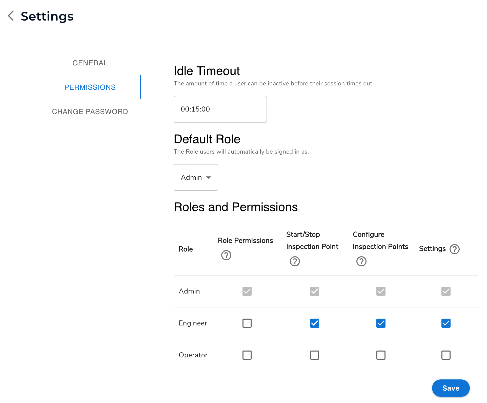Image resolution: width=487 pixels, height=403 pixels.
Task: Open the Settings column help tooltip
Action: (454, 249)
